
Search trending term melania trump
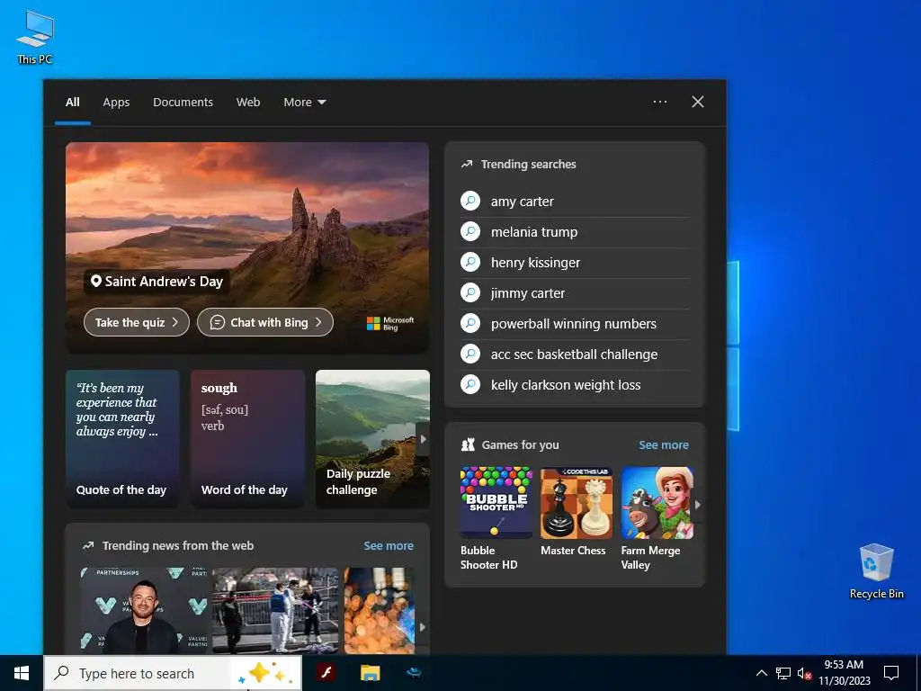[575, 232]
